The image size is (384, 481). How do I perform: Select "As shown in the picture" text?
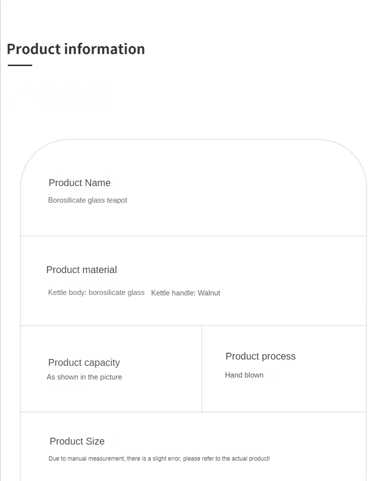coord(85,377)
